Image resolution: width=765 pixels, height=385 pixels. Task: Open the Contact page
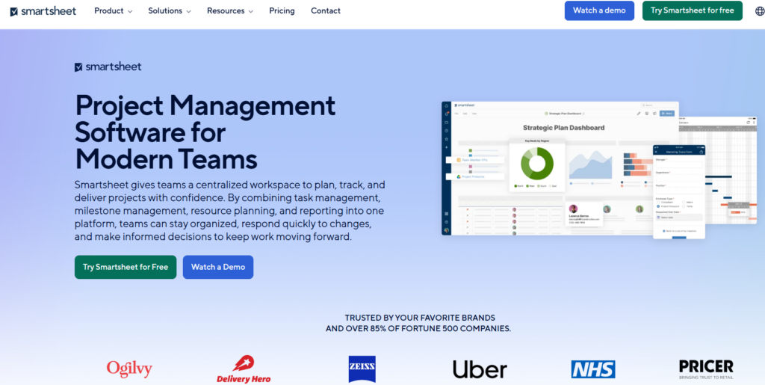click(326, 10)
